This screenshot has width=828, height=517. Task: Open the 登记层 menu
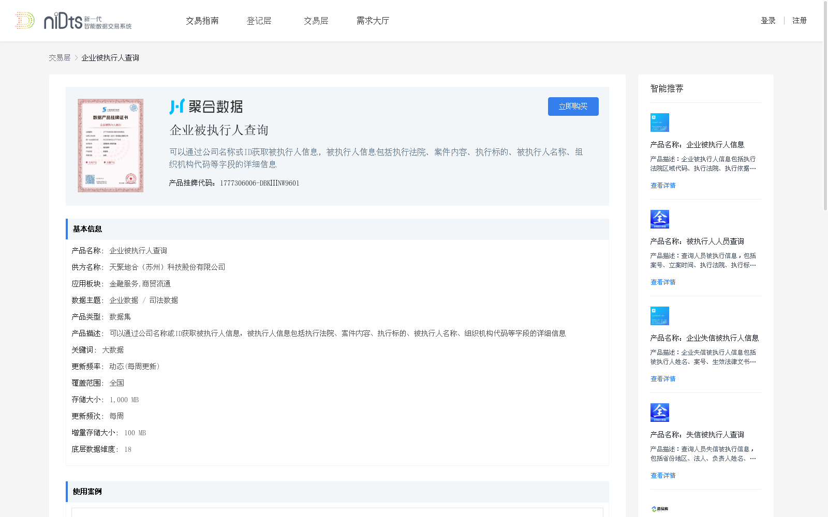point(259,21)
